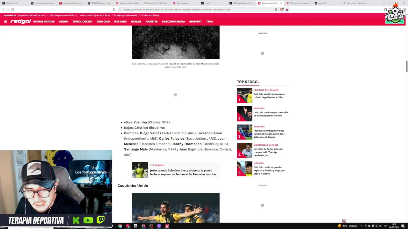The height and width of the screenshot is (229, 408).
Task: Click the Fernando De Paul related article thumbnail
Action: click(x=140, y=170)
